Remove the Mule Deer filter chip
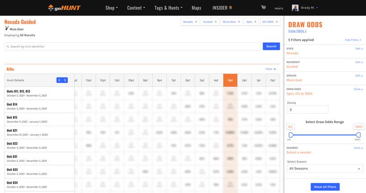 click(239, 21)
